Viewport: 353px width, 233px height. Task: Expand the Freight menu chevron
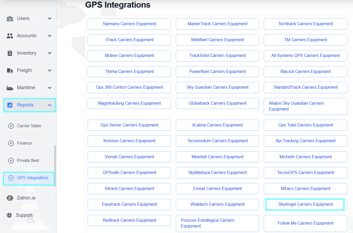pyautogui.click(x=50, y=70)
